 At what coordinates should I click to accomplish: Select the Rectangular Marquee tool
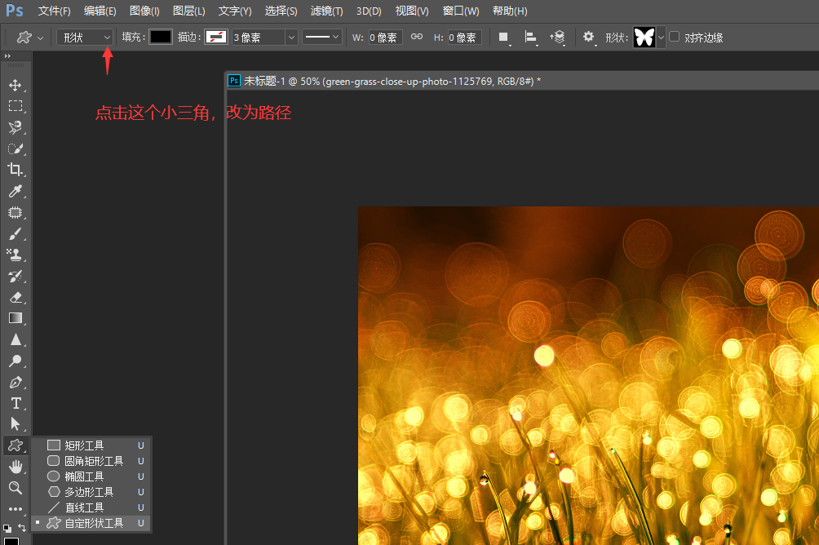pos(15,106)
